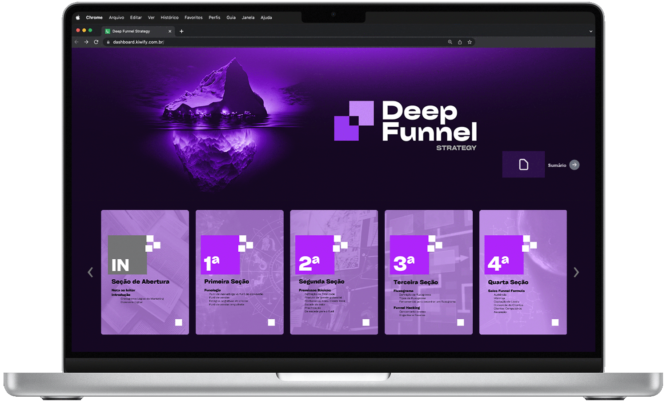This screenshot has width=667, height=402.
Task: Click white square on Segunda Seção card
Action: click(x=366, y=322)
